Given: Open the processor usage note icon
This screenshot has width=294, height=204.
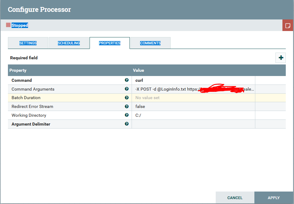Looking at the screenshot, I should (288, 25).
